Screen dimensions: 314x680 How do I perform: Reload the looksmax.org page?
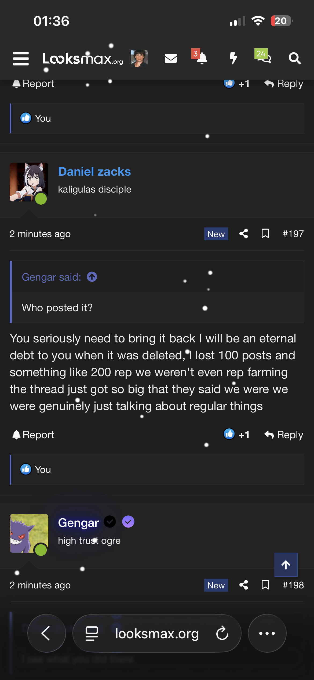222,633
